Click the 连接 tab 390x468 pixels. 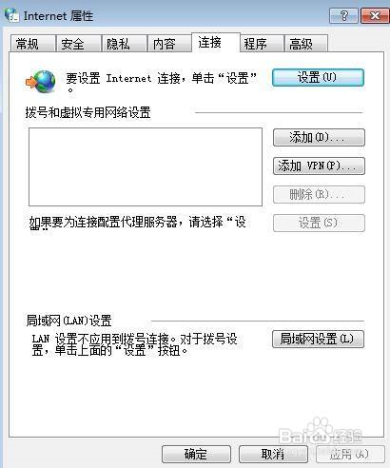click(x=216, y=42)
